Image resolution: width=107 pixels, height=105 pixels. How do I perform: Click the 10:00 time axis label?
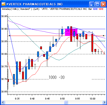click(92, 99)
